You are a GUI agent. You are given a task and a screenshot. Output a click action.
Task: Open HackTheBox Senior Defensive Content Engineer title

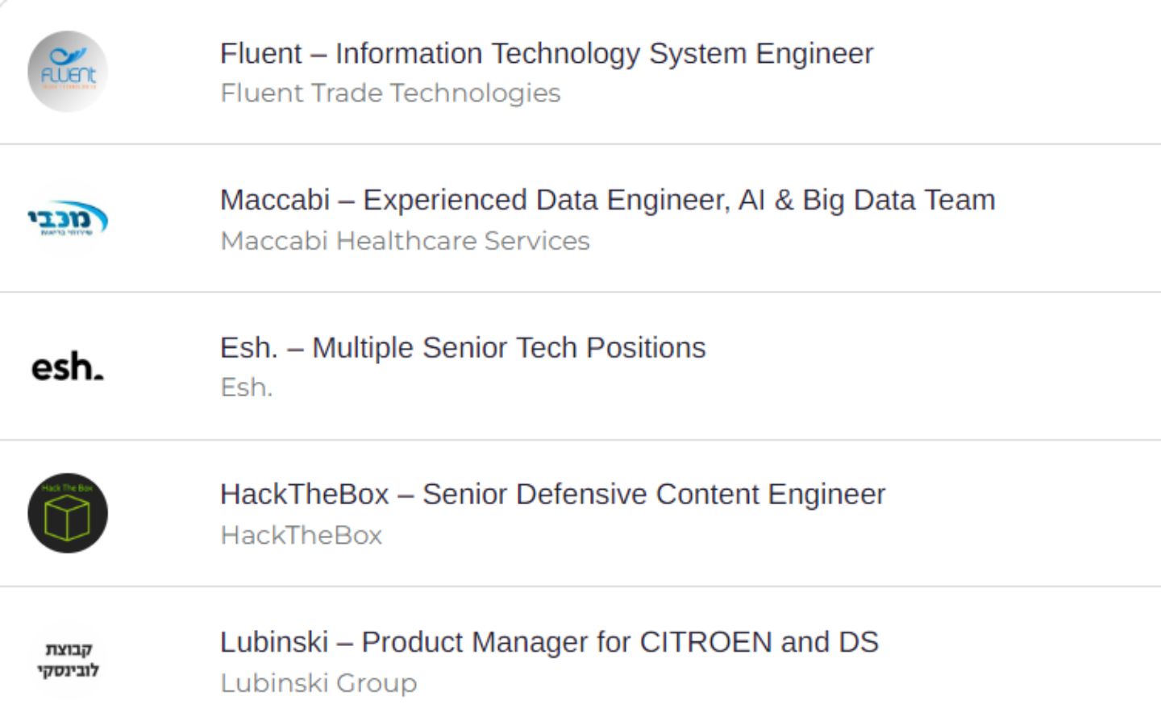click(552, 495)
